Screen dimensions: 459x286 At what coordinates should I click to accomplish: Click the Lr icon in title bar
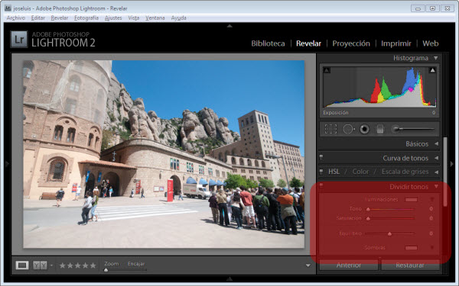(x=8, y=8)
